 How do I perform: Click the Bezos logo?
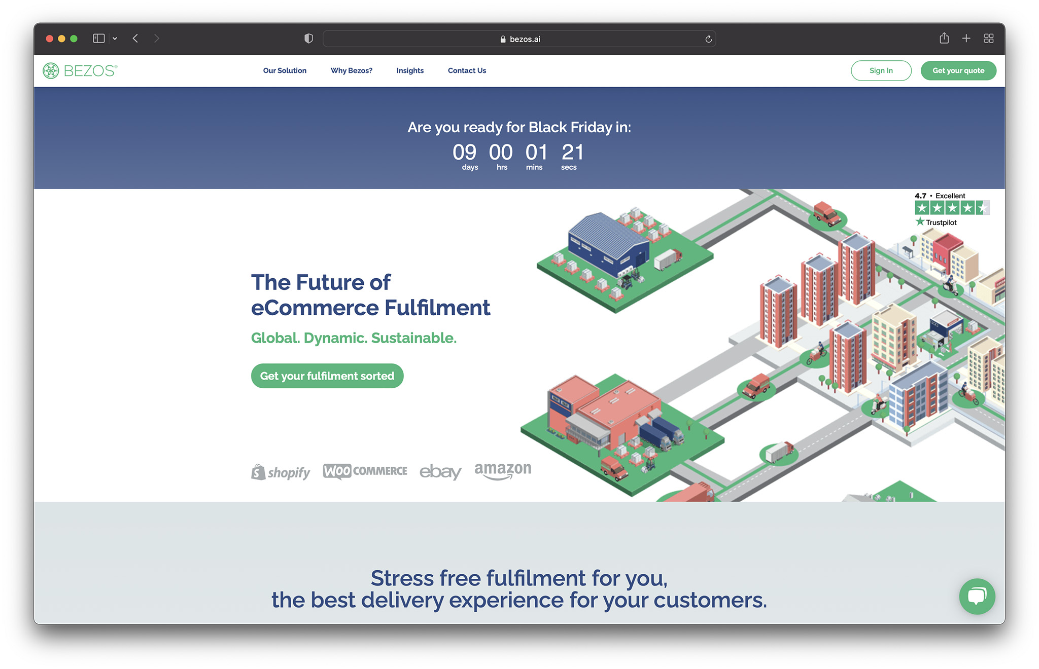(80, 70)
